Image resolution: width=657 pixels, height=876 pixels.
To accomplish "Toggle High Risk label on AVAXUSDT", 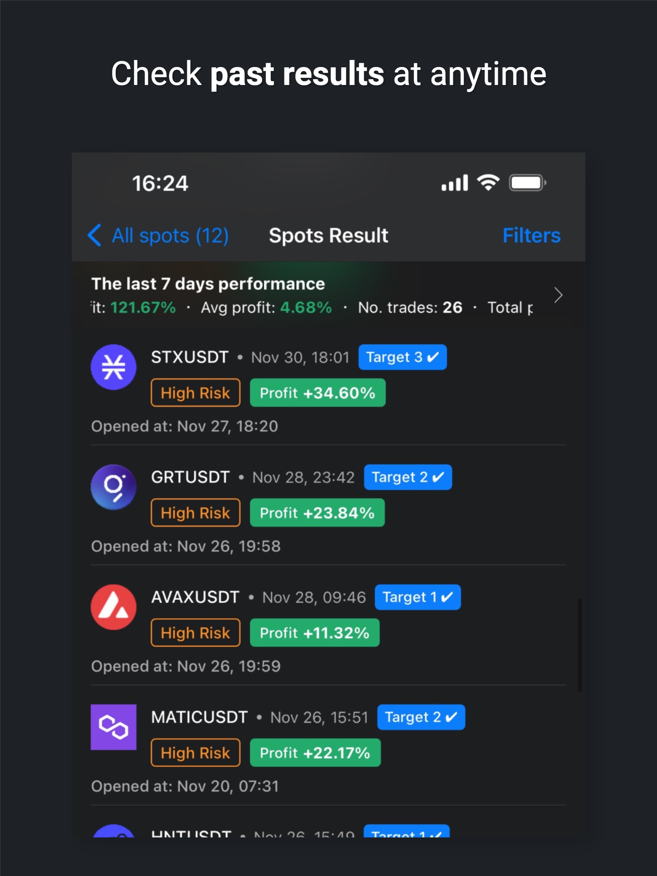I will (195, 617).
